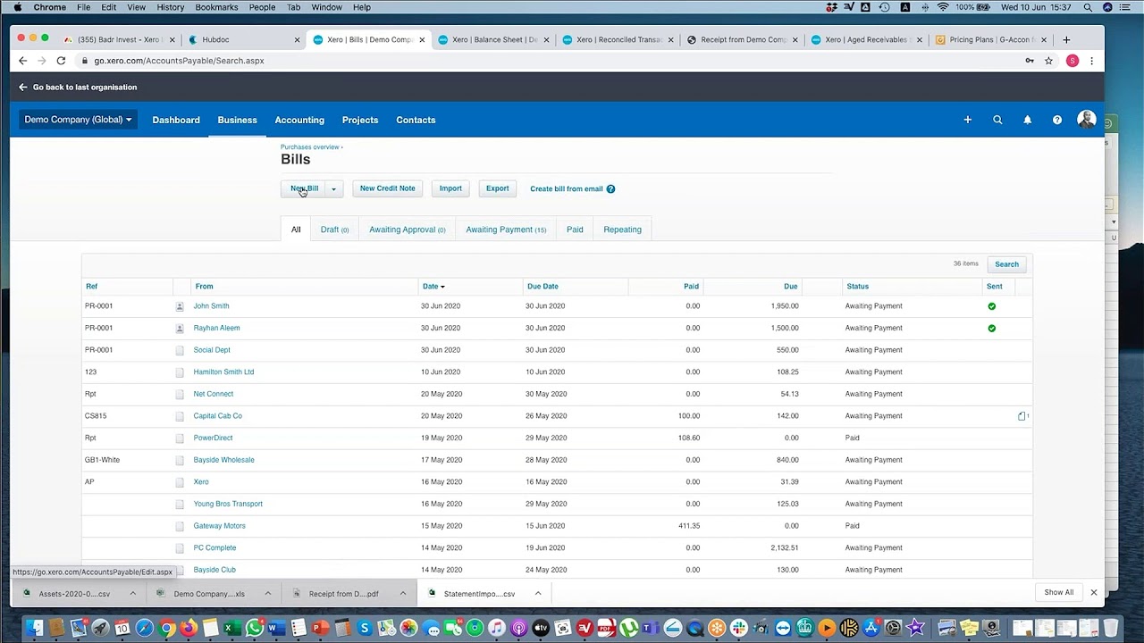Switch to the Hubdoc browser tab
Screen dimensions: 1144x643
pyautogui.click(x=241, y=39)
